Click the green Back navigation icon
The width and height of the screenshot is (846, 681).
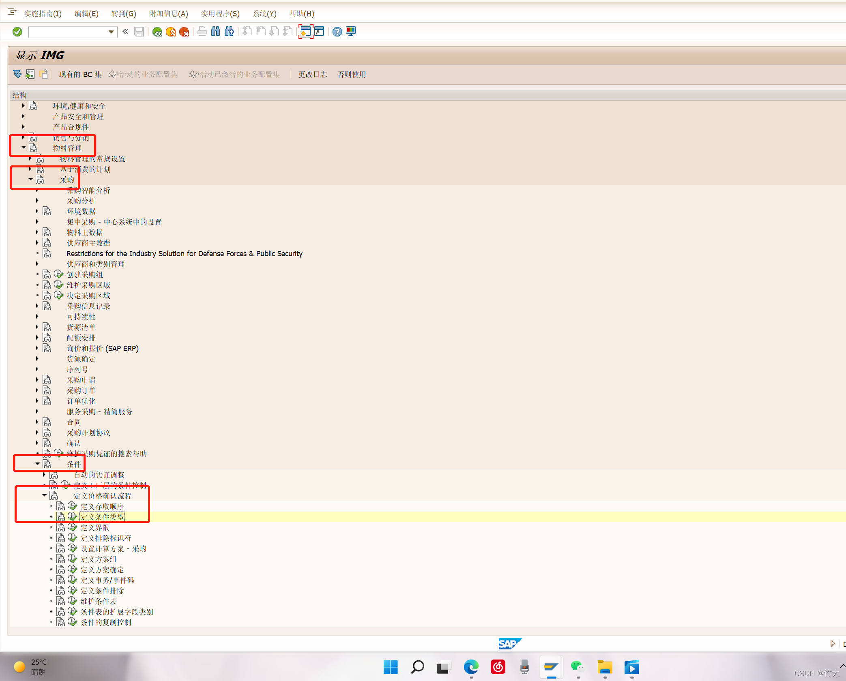(x=157, y=32)
